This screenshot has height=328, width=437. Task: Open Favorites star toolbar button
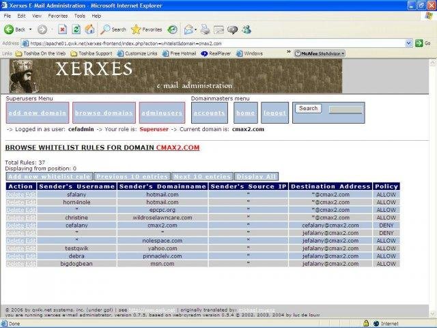tap(147, 29)
